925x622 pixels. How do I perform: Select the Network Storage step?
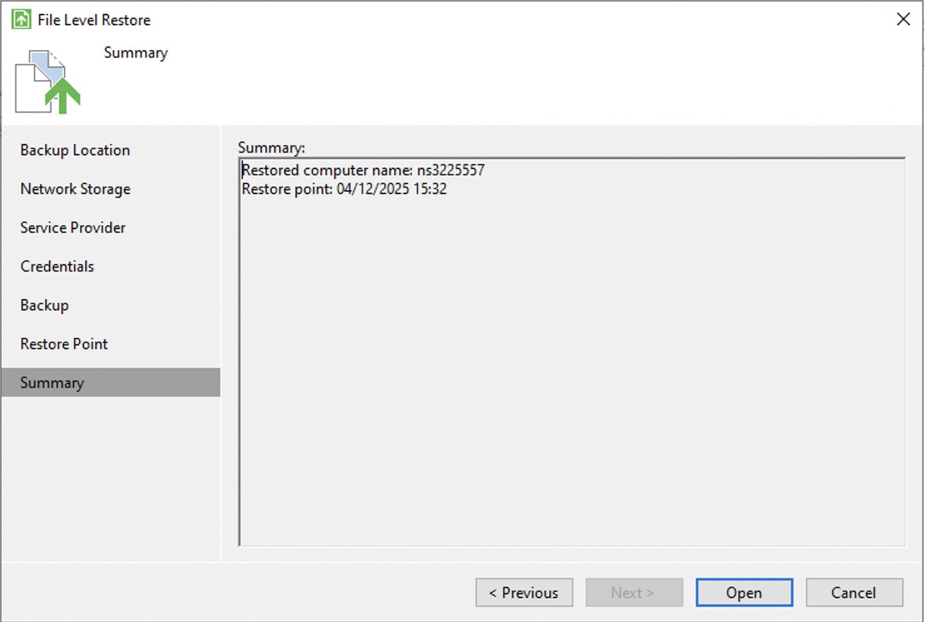[x=75, y=189]
